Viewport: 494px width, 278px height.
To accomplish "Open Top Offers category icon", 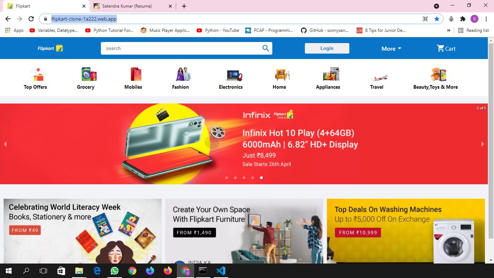I will [x=38, y=74].
